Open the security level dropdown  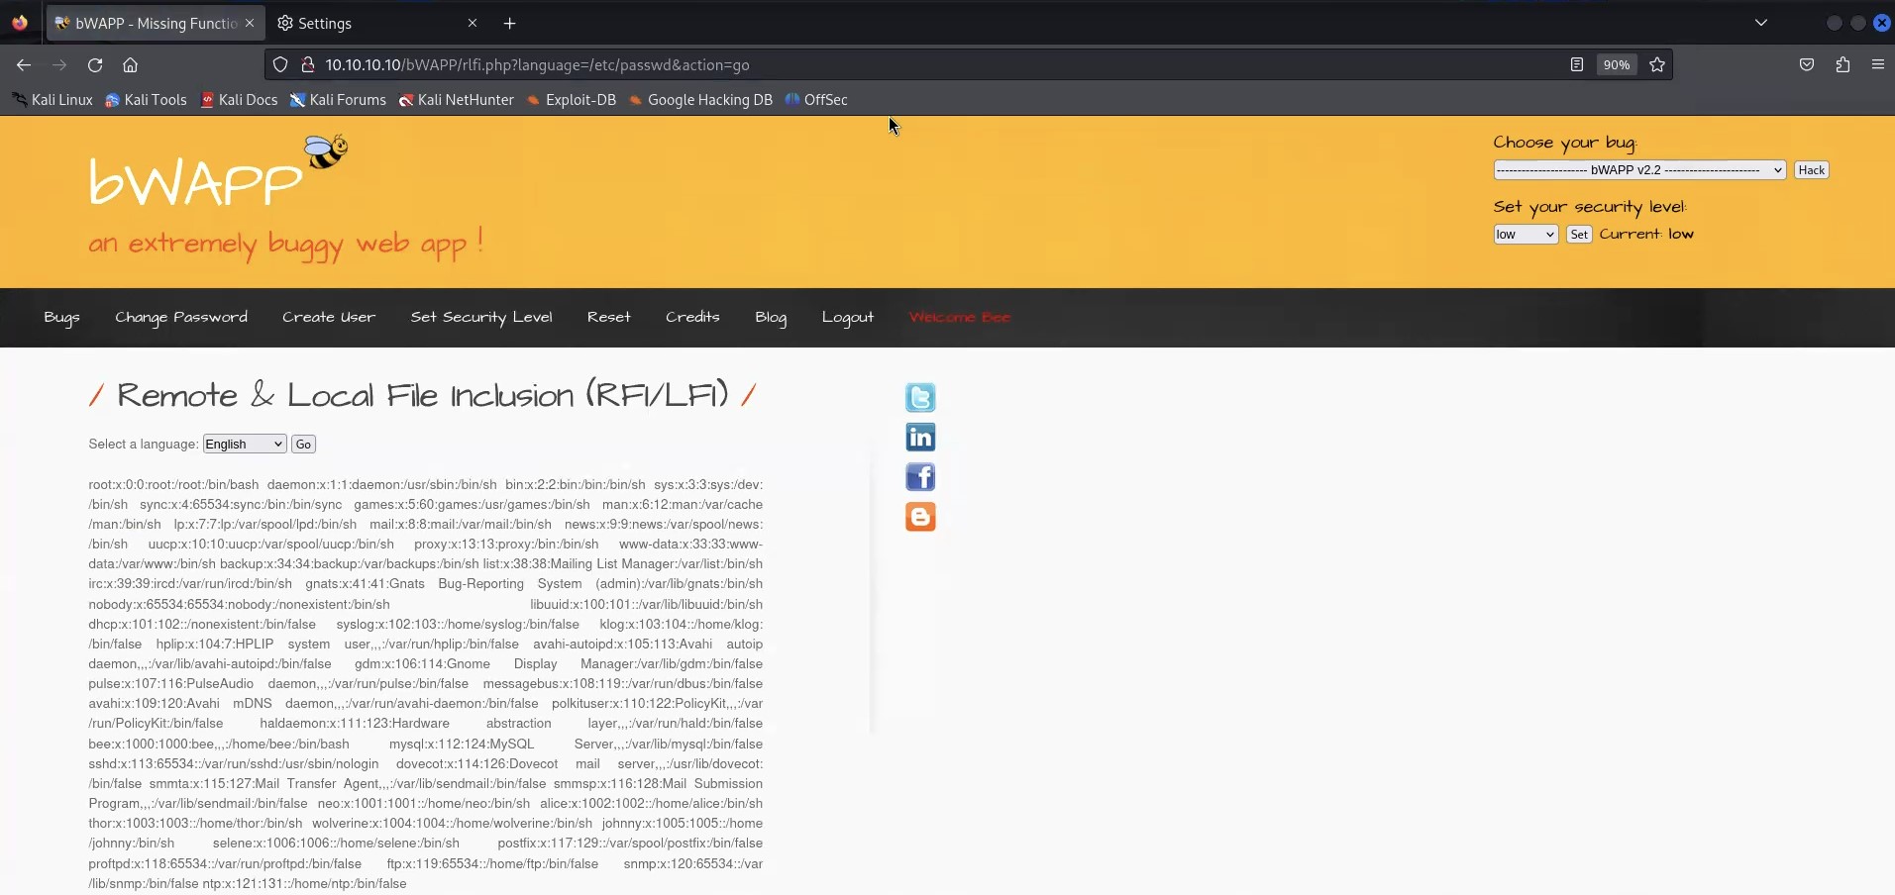[x=1526, y=235]
